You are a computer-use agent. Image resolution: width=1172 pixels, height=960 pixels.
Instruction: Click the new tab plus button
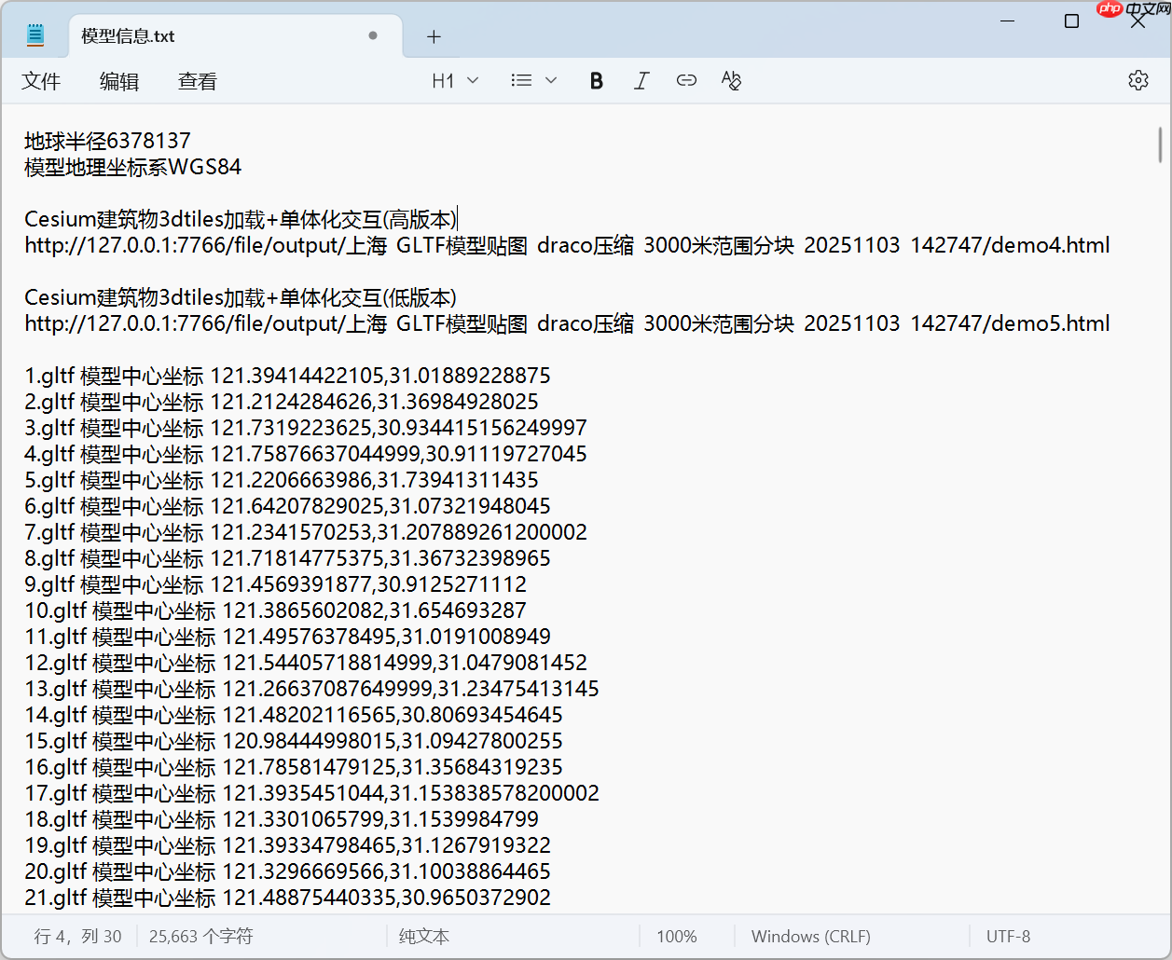434,36
